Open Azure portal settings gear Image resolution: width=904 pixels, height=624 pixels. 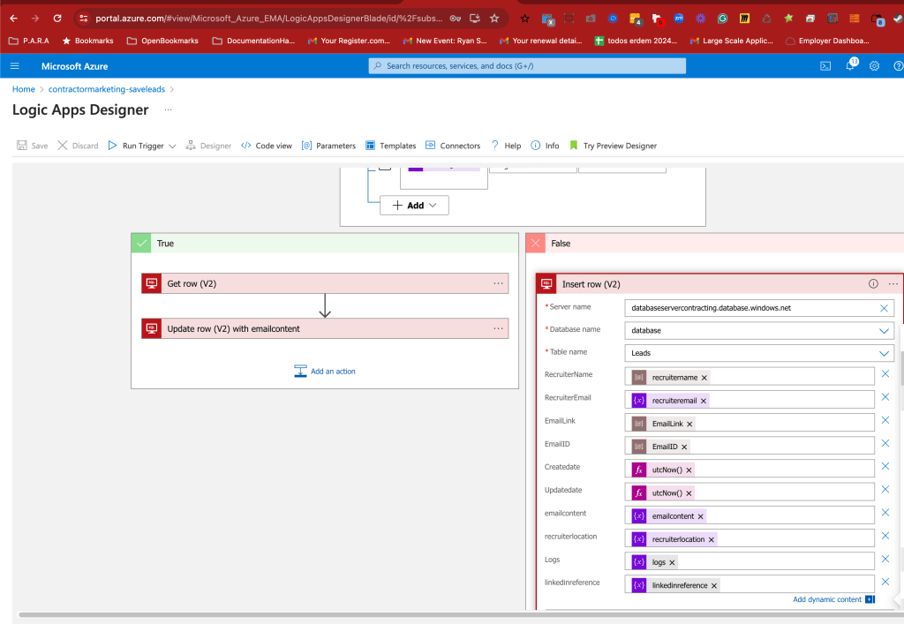[874, 66]
